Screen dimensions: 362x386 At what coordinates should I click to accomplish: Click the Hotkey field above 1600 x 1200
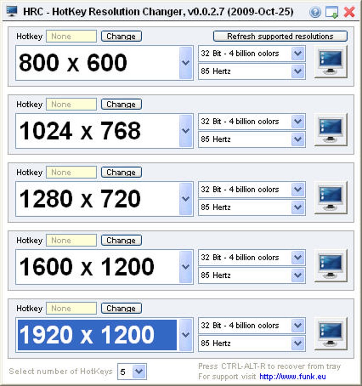coord(71,240)
